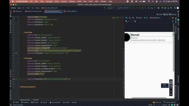Image resolution: width=189 pixels, height=106 pixels.
Task: Switch editor to Code view mode
Action: click(159, 14)
